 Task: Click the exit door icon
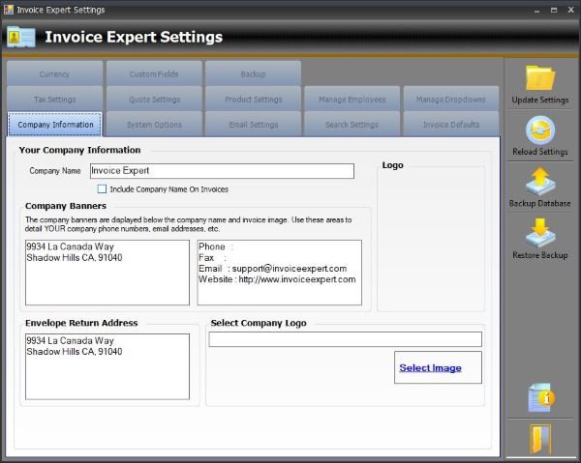click(540, 439)
